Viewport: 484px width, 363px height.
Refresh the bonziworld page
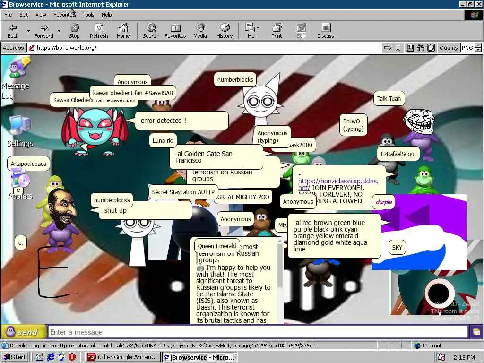[99, 31]
